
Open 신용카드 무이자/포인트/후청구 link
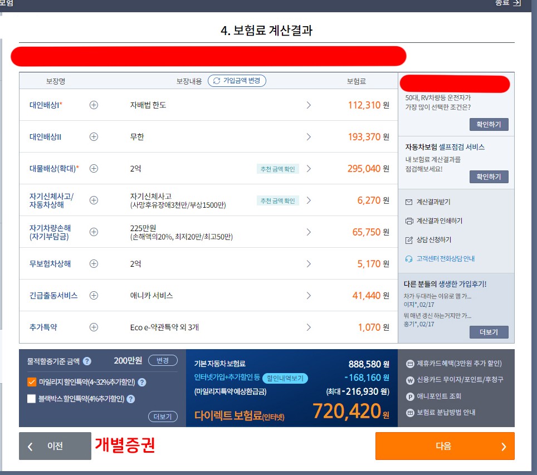click(460, 380)
